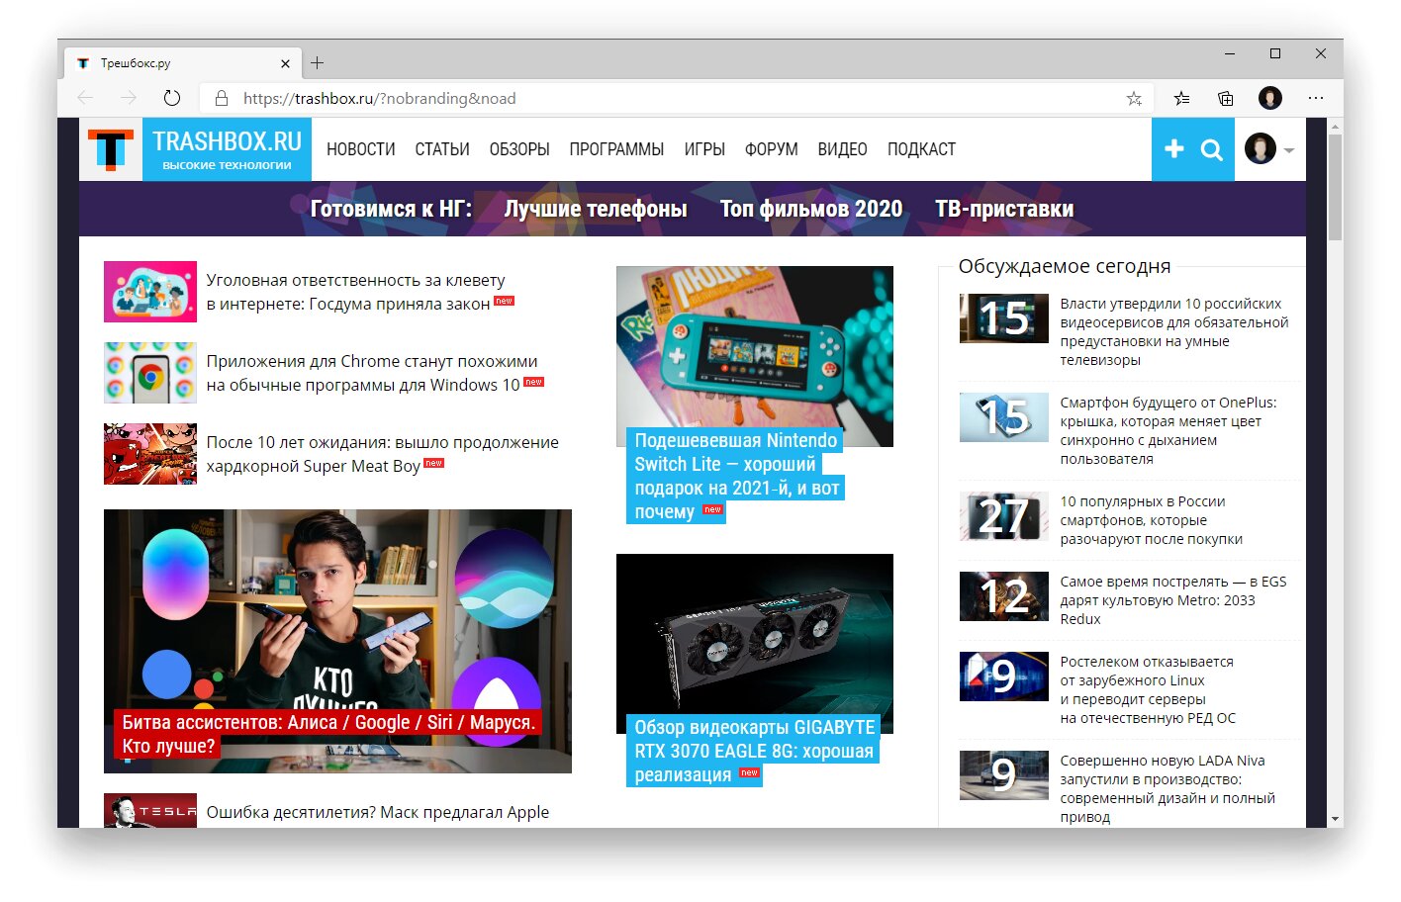Open the ИГРЫ menu
Viewport: 1401px width, 902px height.
(704, 149)
